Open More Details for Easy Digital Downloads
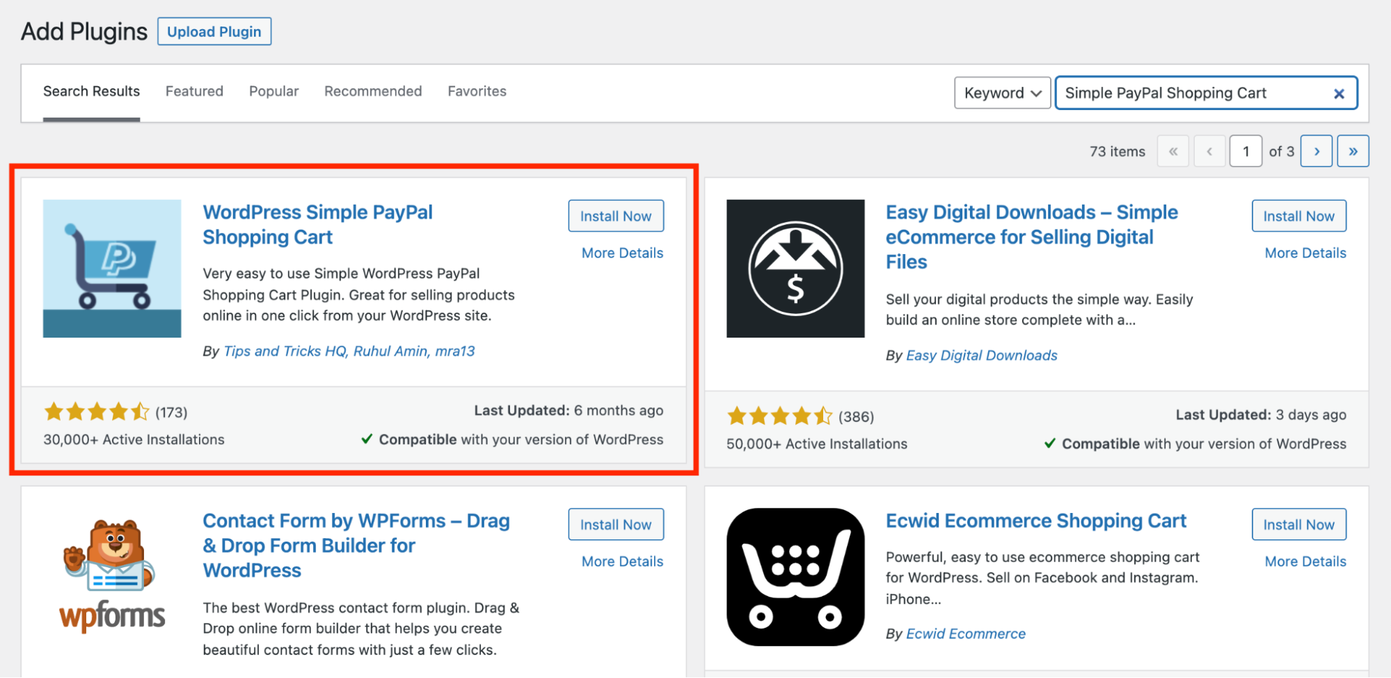The height and width of the screenshot is (678, 1391). pos(1305,253)
